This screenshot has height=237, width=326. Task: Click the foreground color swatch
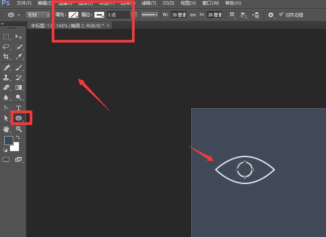(x=8, y=141)
